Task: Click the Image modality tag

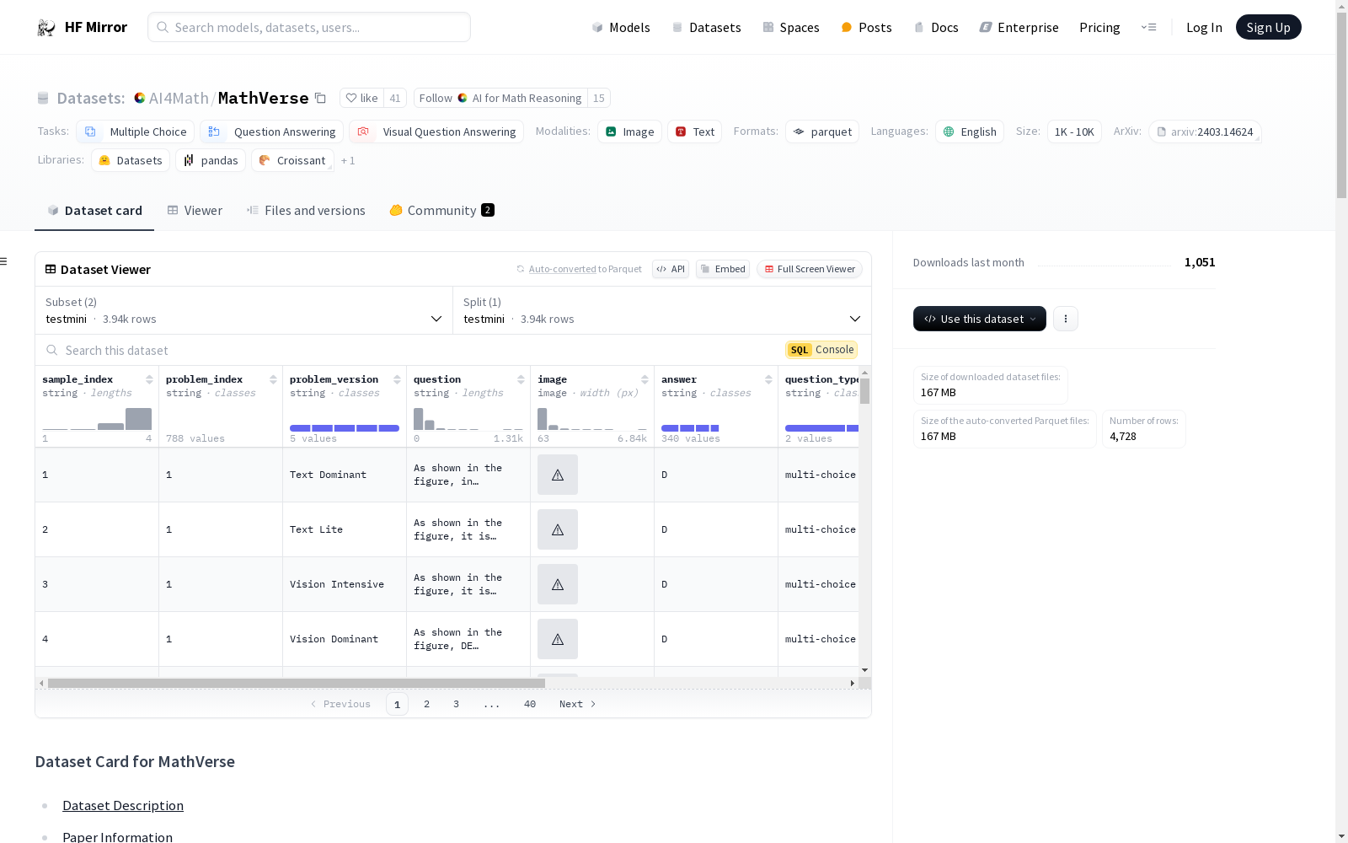Action: (629, 132)
